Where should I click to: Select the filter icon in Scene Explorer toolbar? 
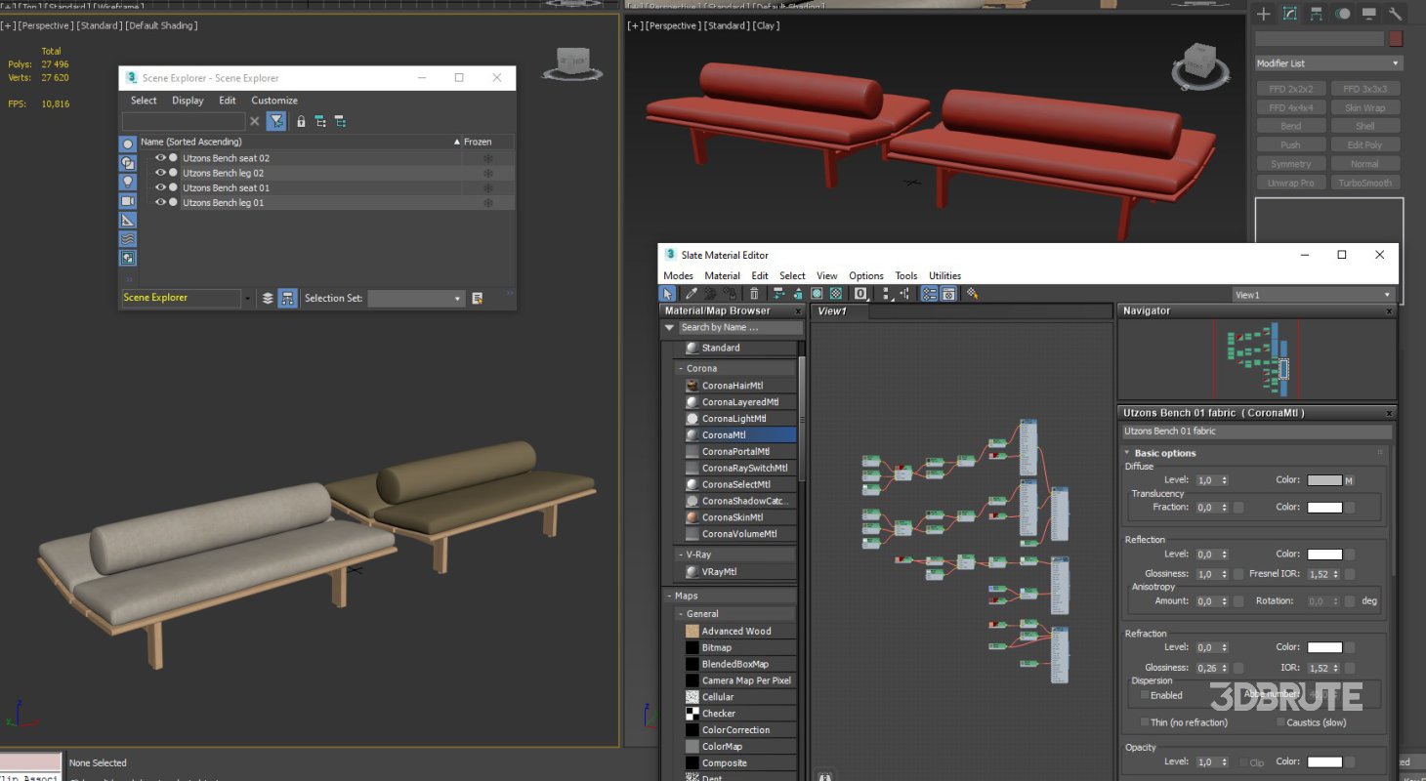(275, 120)
